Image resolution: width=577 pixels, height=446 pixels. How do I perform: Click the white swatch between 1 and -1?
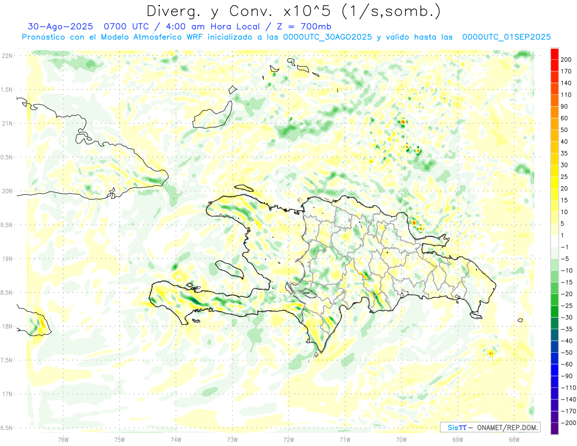tap(554, 241)
